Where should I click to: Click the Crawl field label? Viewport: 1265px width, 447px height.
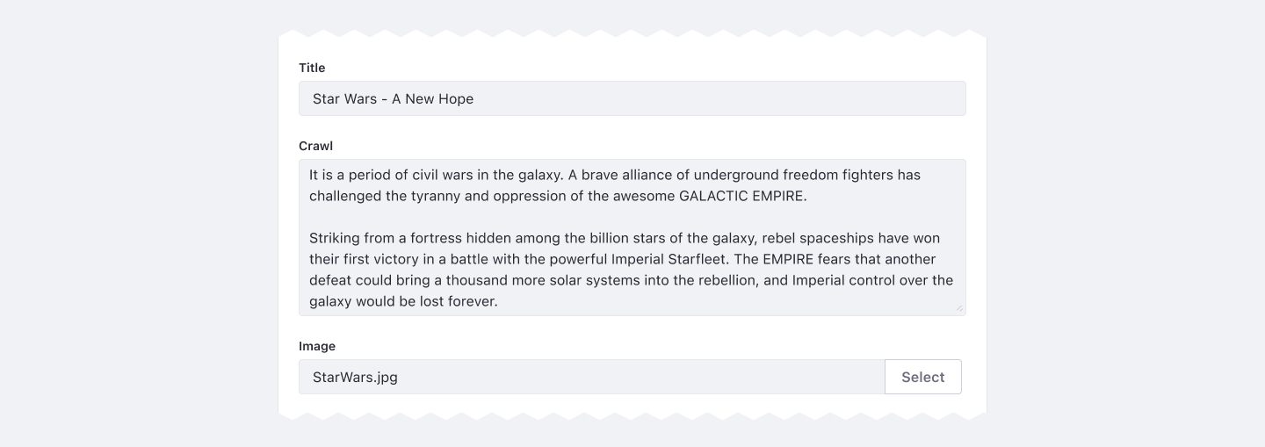click(315, 146)
